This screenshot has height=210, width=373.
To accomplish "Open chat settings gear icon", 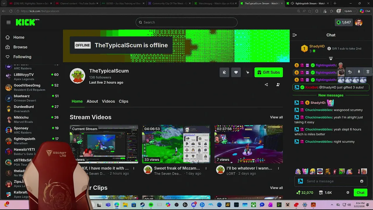I will pyautogui.click(x=348, y=192).
